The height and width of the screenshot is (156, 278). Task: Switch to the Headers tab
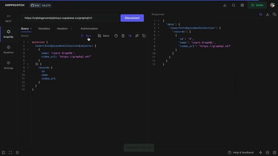(62, 29)
